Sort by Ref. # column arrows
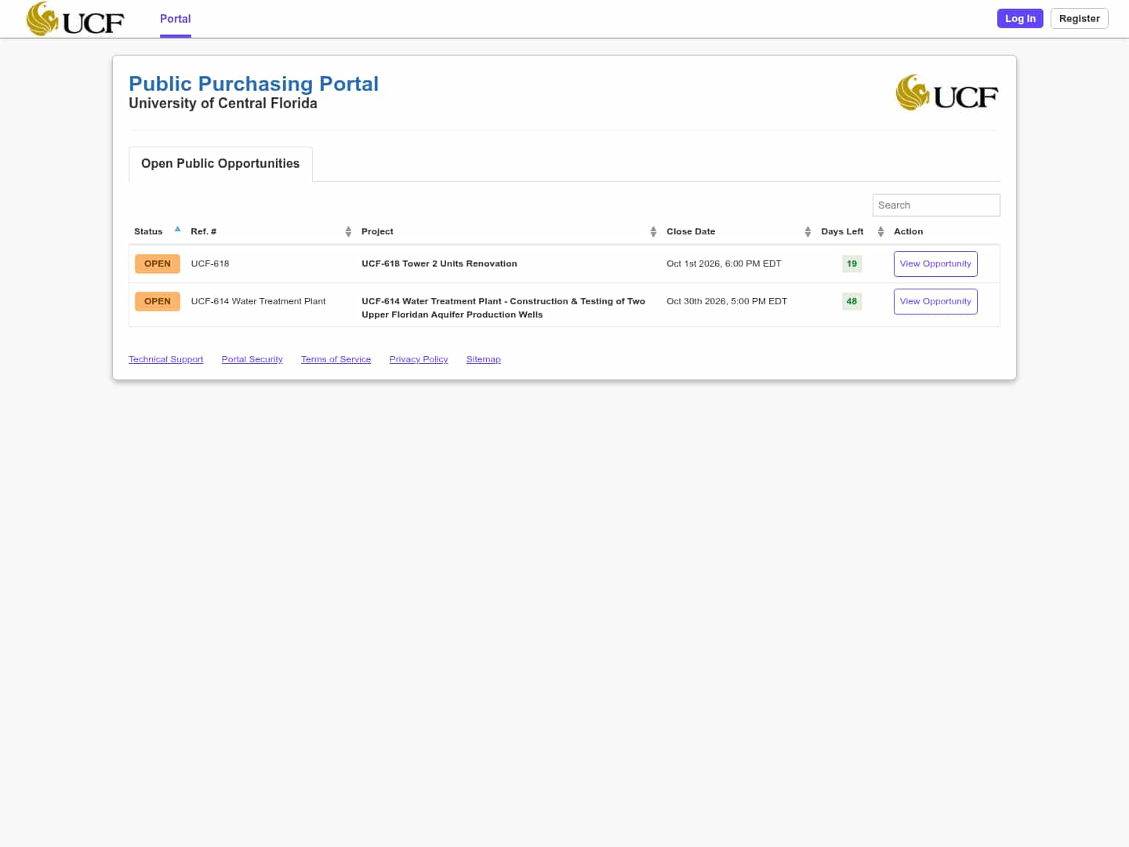The width and height of the screenshot is (1129, 847). coord(348,231)
